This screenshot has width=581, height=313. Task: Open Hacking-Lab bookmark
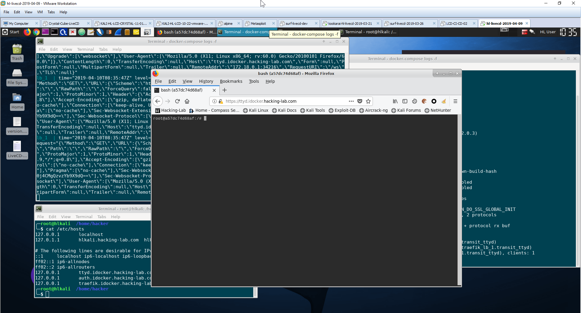tap(170, 110)
